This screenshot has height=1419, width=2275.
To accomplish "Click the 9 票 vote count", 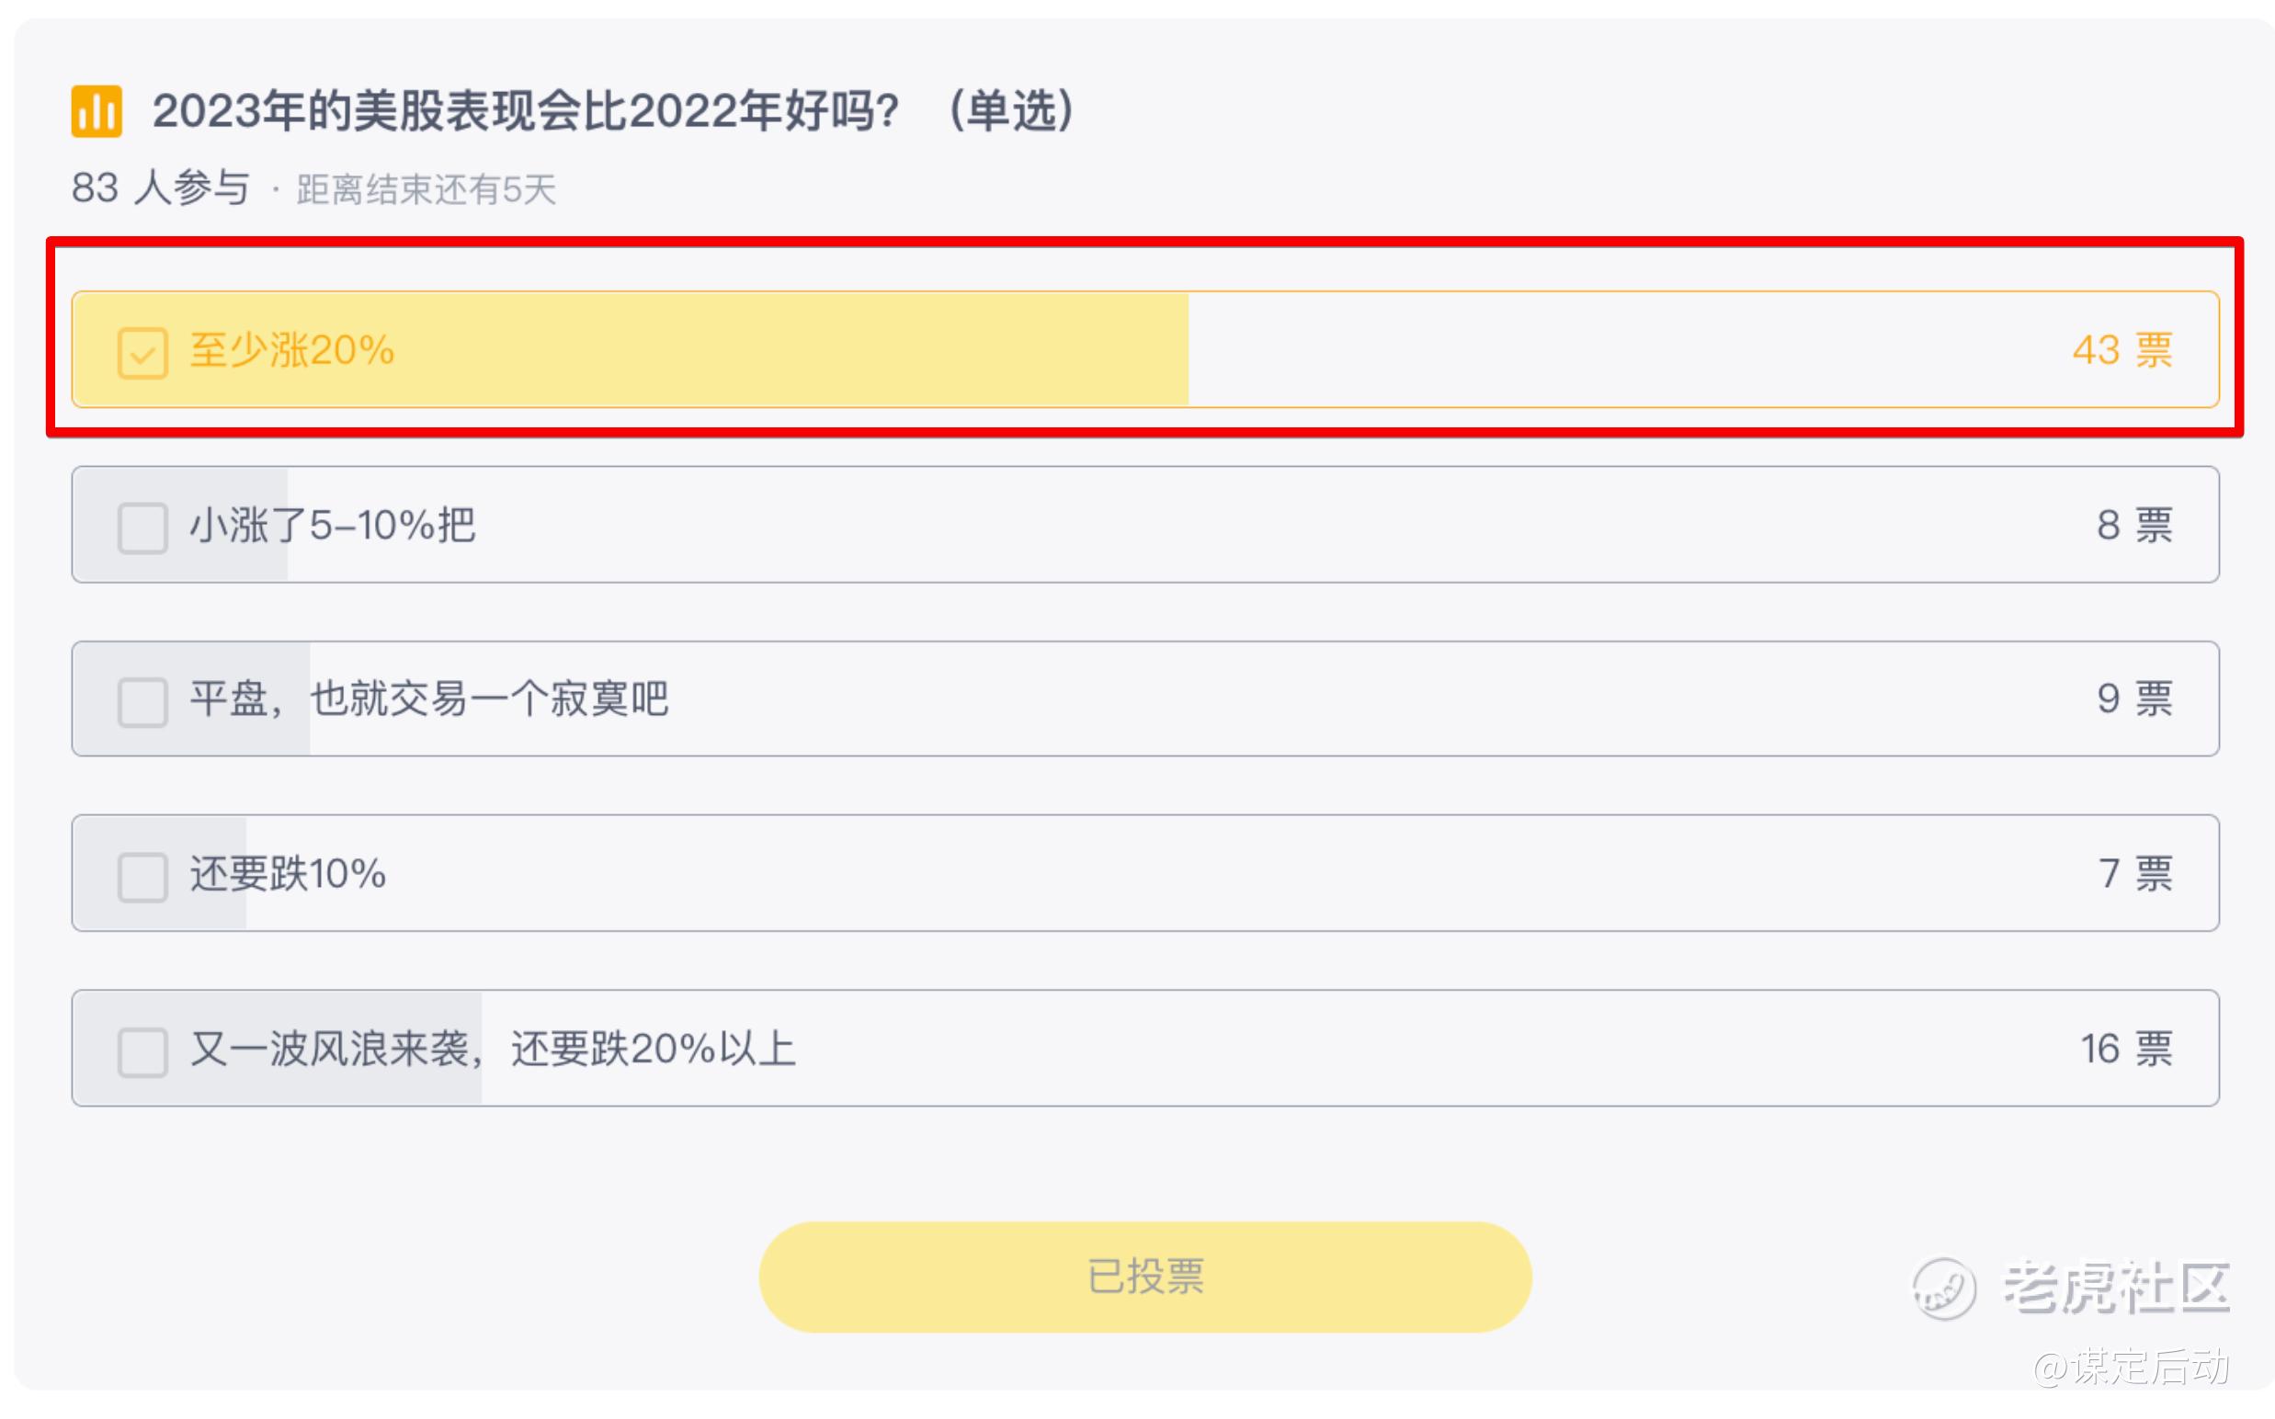I will click(x=2134, y=700).
